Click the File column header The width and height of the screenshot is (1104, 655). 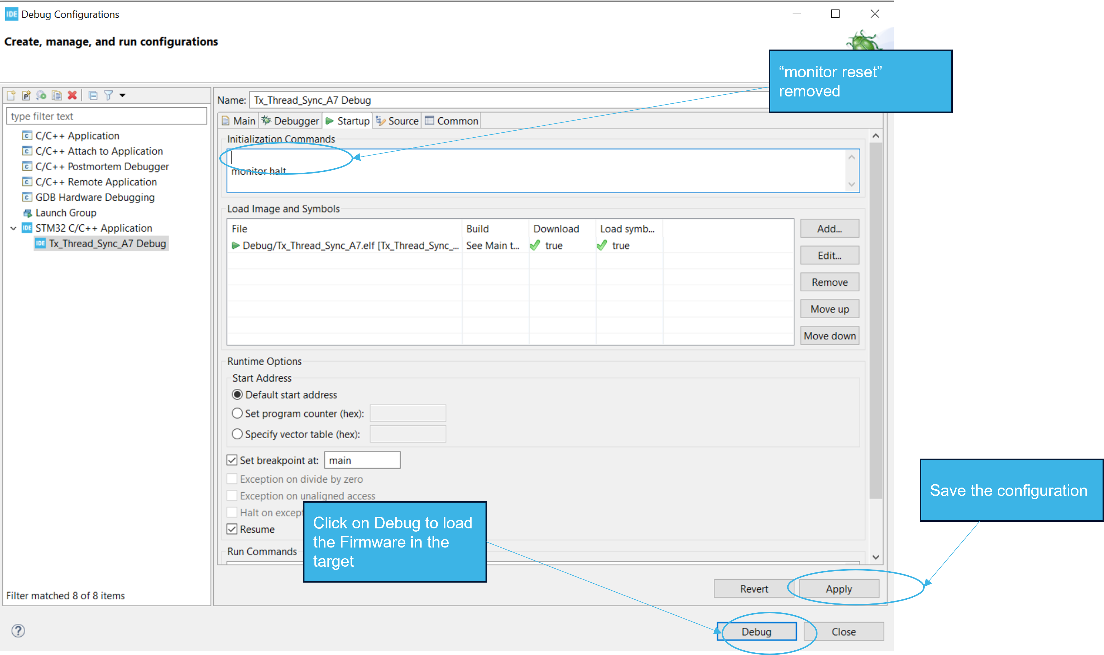tap(345, 229)
